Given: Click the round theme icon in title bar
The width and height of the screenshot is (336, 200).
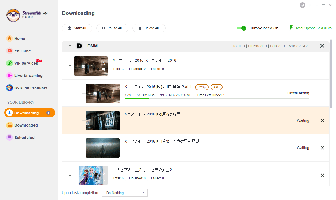Looking at the screenshot, I should pyautogui.click(x=302, y=5).
